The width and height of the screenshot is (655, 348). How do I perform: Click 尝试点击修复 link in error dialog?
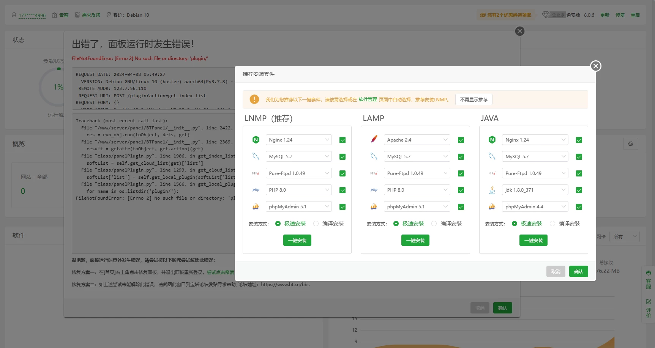(221, 272)
